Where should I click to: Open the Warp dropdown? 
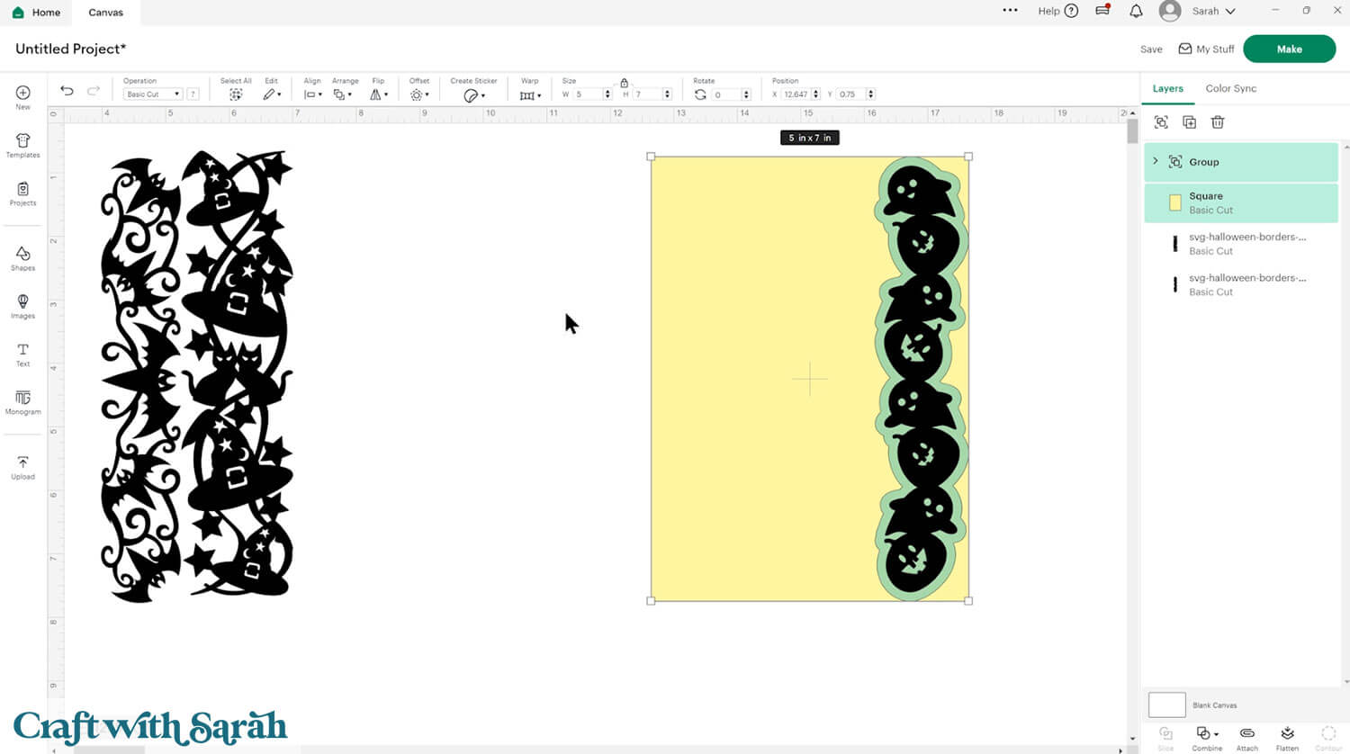530,95
